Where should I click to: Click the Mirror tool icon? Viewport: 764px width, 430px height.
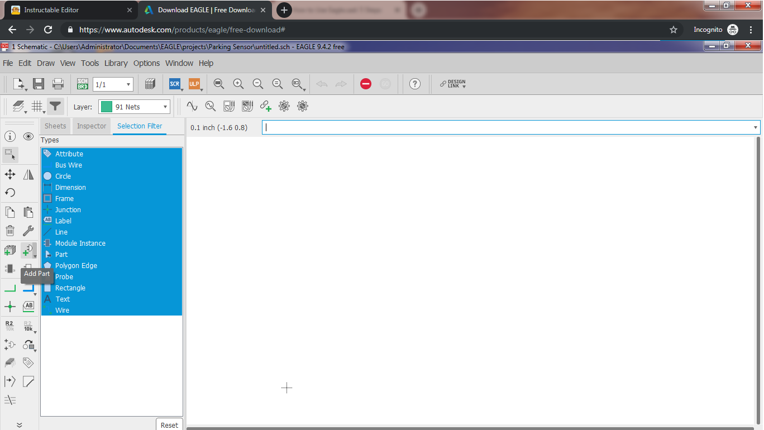pos(28,175)
